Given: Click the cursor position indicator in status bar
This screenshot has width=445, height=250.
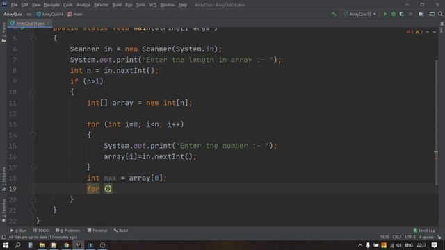Looking at the screenshot, I should 385,237.
